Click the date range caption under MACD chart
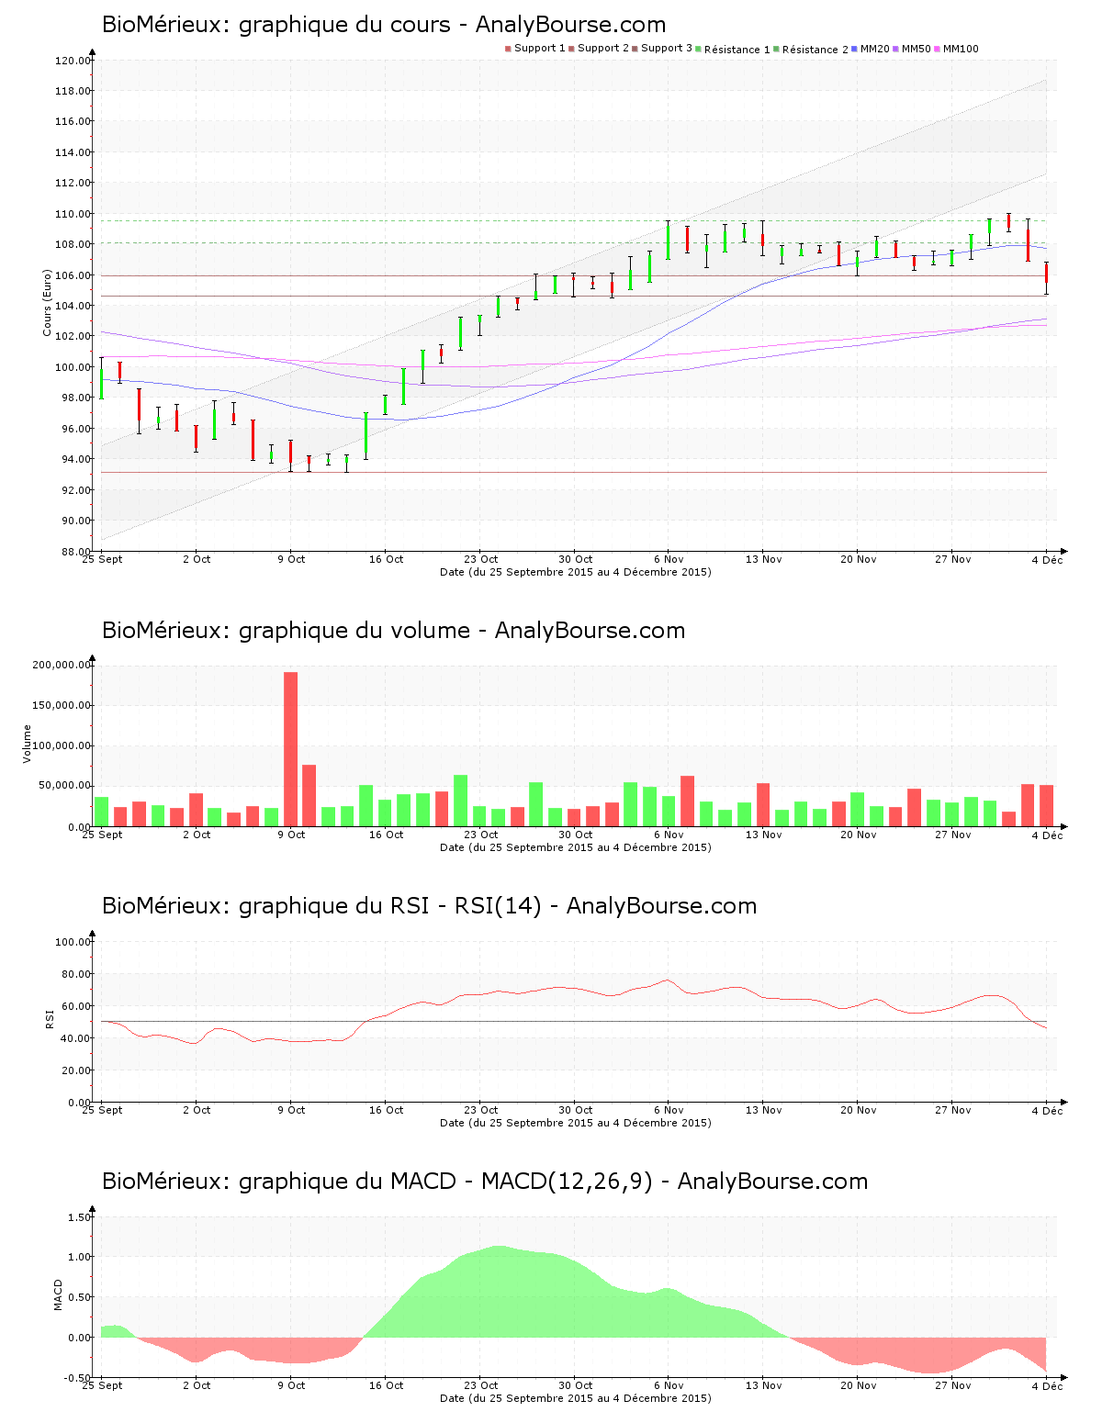The height and width of the screenshot is (1423, 1102). [576, 1398]
